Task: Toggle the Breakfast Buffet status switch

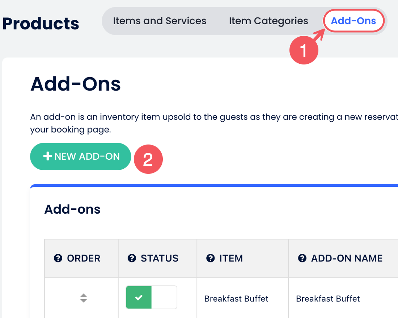Action: [151, 298]
